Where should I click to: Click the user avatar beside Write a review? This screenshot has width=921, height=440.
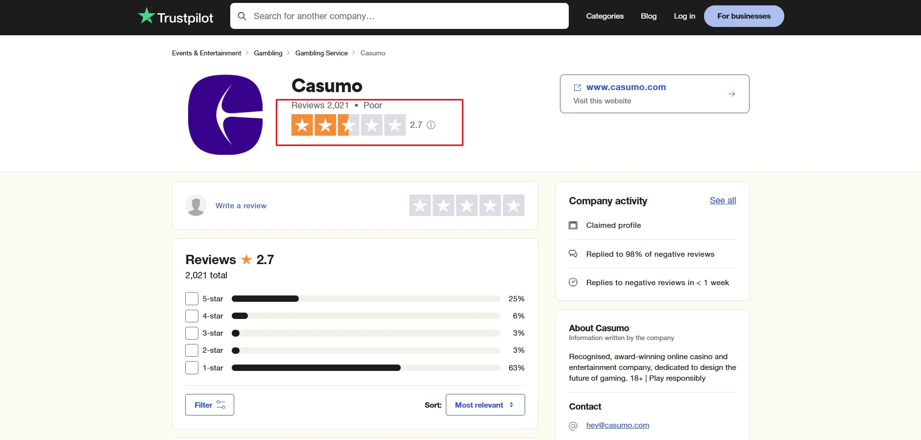click(x=196, y=206)
